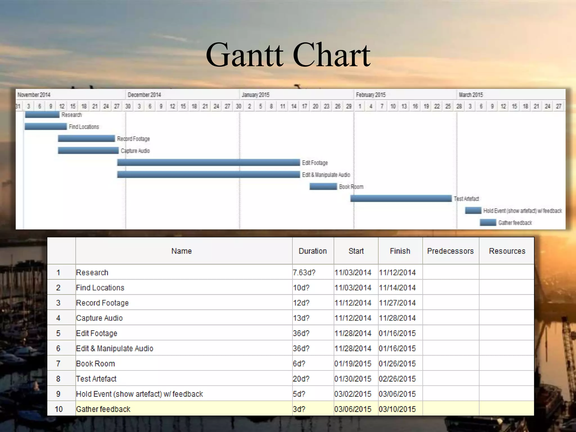Click the Research task bar in the chart

(42, 115)
